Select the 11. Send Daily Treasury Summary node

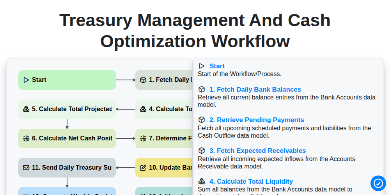(x=67, y=168)
